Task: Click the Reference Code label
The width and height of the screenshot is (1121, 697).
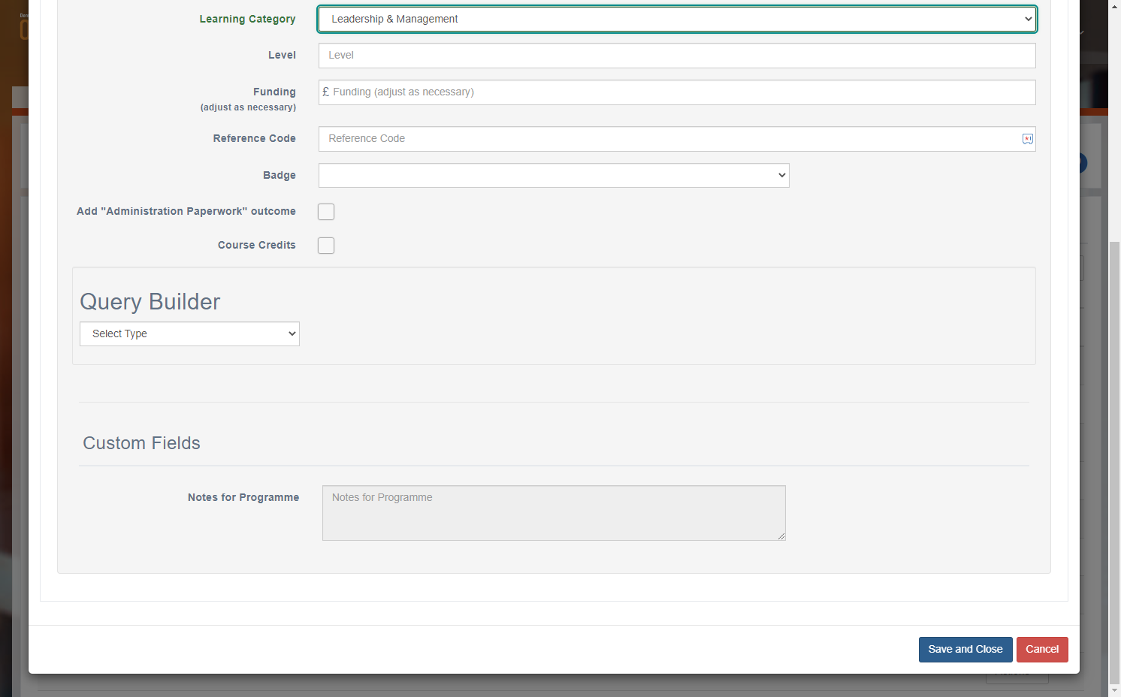Action: point(254,139)
